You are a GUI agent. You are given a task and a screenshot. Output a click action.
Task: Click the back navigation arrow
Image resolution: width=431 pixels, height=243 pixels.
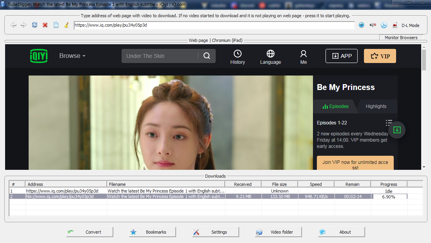point(13,25)
